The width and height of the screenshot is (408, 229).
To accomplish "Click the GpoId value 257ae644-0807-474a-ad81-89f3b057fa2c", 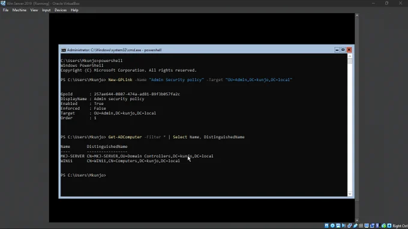I will [x=137, y=94].
